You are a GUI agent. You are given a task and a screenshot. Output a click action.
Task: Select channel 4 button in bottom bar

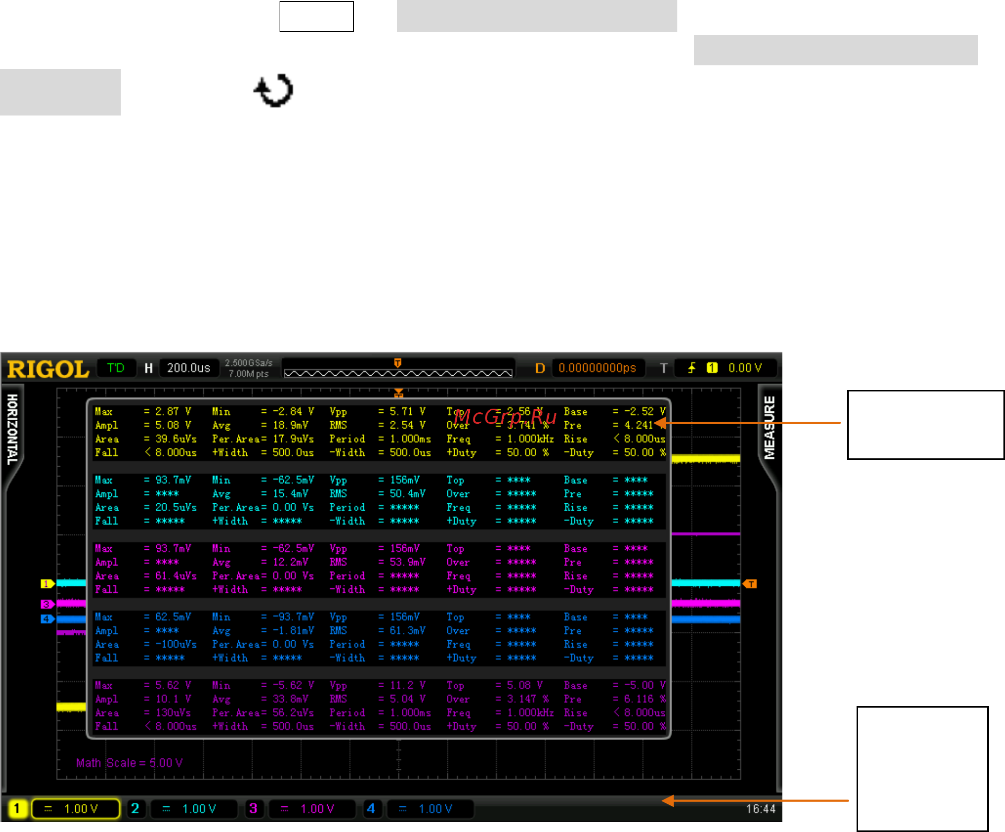[371, 808]
